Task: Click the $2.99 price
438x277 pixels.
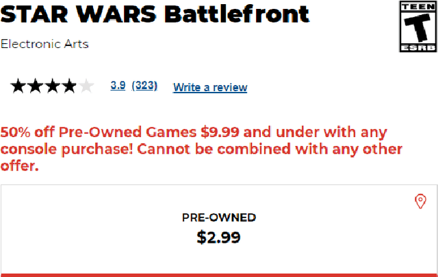Action: click(x=219, y=237)
